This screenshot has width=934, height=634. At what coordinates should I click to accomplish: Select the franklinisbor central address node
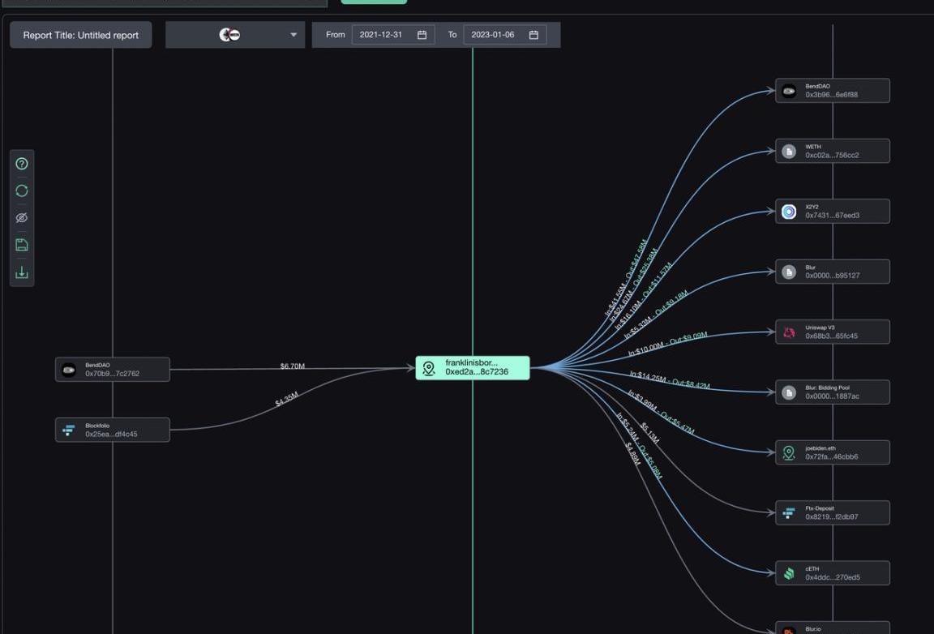point(473,368)
